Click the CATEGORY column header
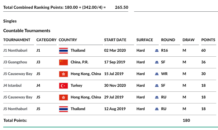This screenshot has height=130, width=218. coord(46,40)
